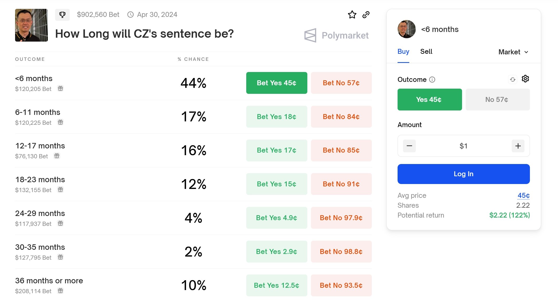The width and height of the screenshot is (558, 308).
Task: Click the info icon next to Outcome
Action: pyautogui.click(x=432, y=80)
